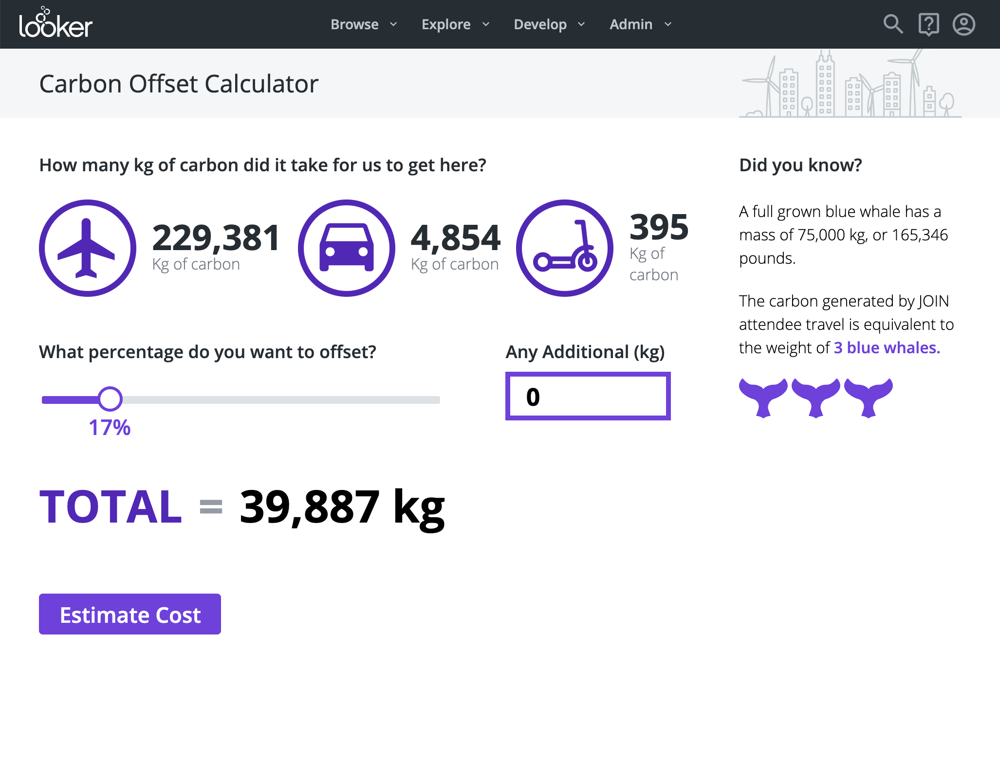Expand the Browse menu chevron
This screenshot has width=1000, height=761.
pos(393,24)
